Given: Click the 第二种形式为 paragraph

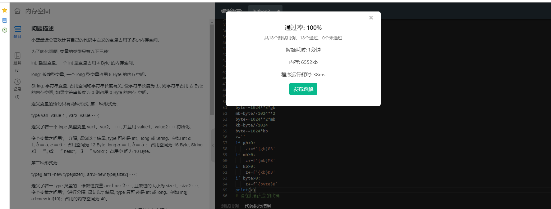Looking at the screenshot, I should [45, 163].
